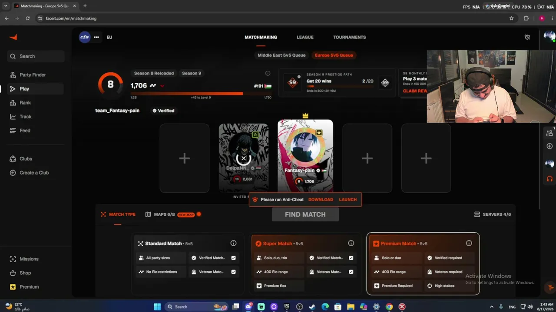Click the orange headset support icon

point(549,179)
